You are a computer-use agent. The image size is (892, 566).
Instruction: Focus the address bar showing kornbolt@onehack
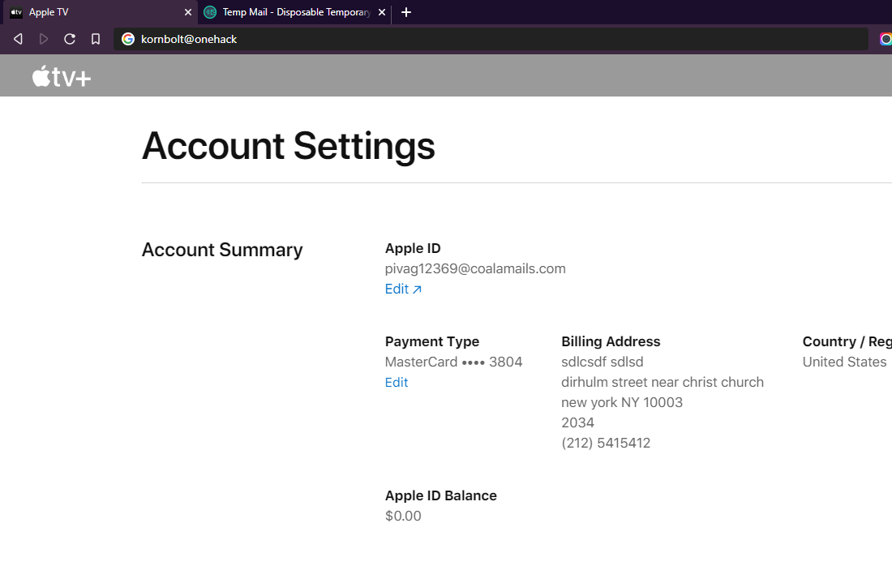pos(487,39)
